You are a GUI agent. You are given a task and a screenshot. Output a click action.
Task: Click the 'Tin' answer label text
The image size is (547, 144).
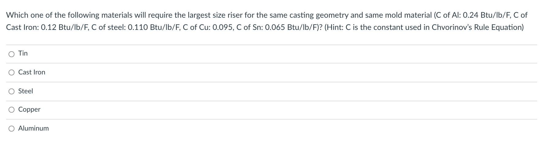[23, 53]
